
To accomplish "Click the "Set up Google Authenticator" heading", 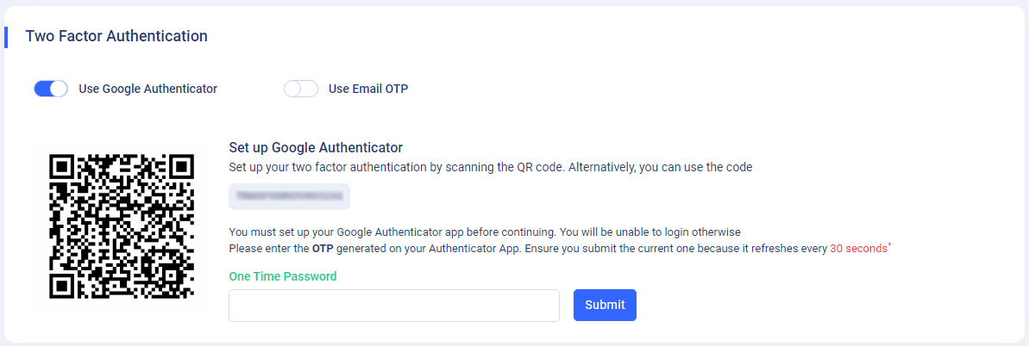I will (x=316, y=147).
